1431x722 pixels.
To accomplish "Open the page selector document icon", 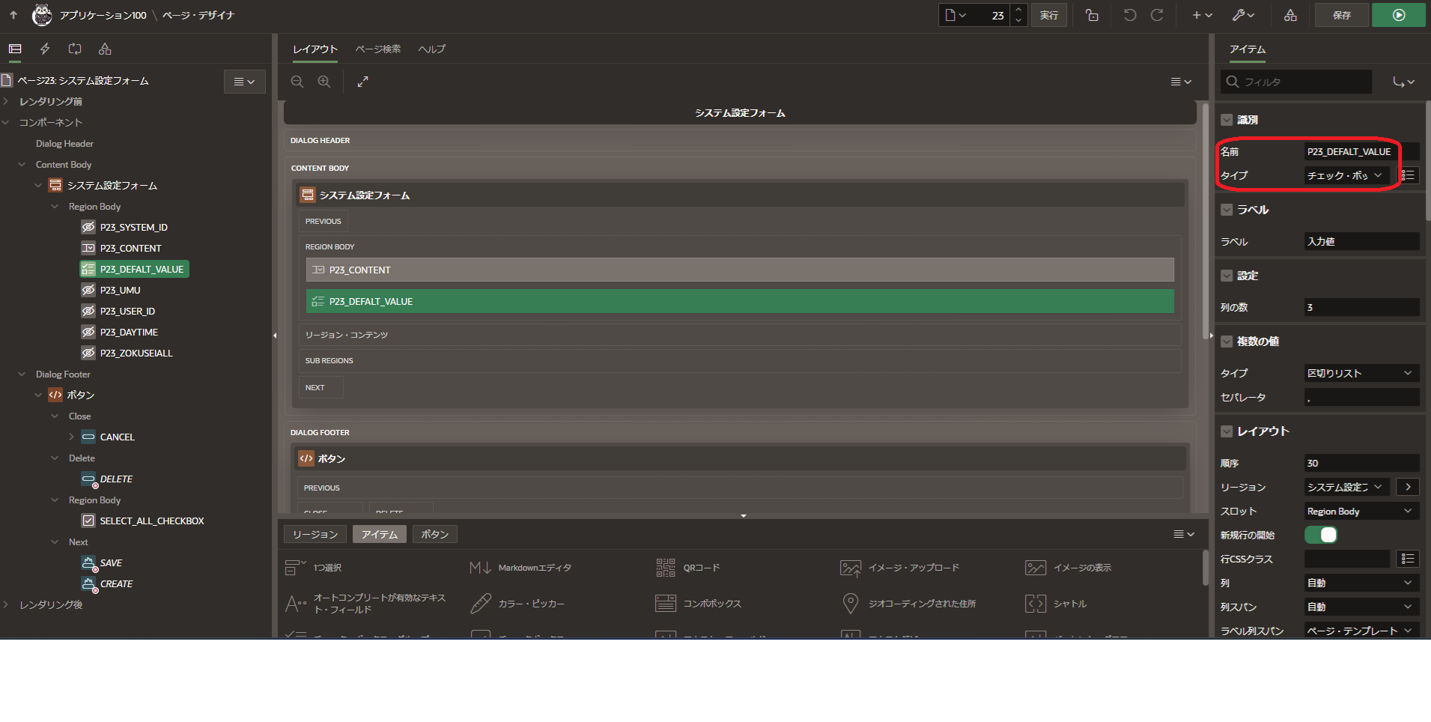I will pos(955,15).
